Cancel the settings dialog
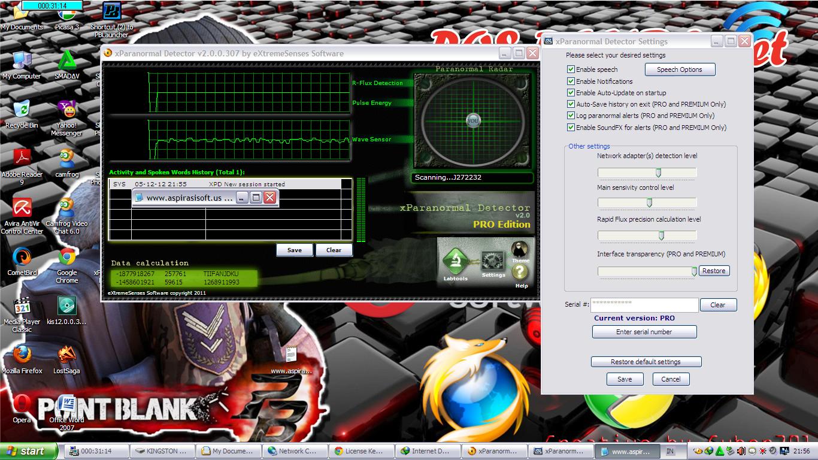This screenshot has width=818, height=460. point(671,379)
